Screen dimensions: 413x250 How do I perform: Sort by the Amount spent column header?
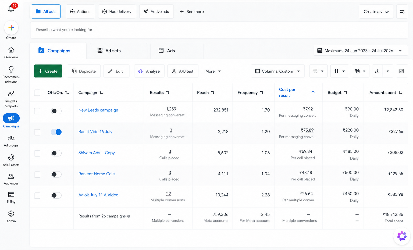tap(386, 92)
